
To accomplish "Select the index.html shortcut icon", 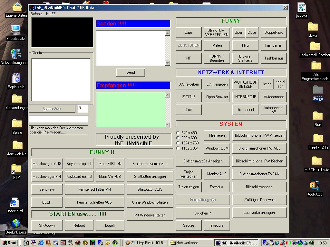I will pos(15,203).
